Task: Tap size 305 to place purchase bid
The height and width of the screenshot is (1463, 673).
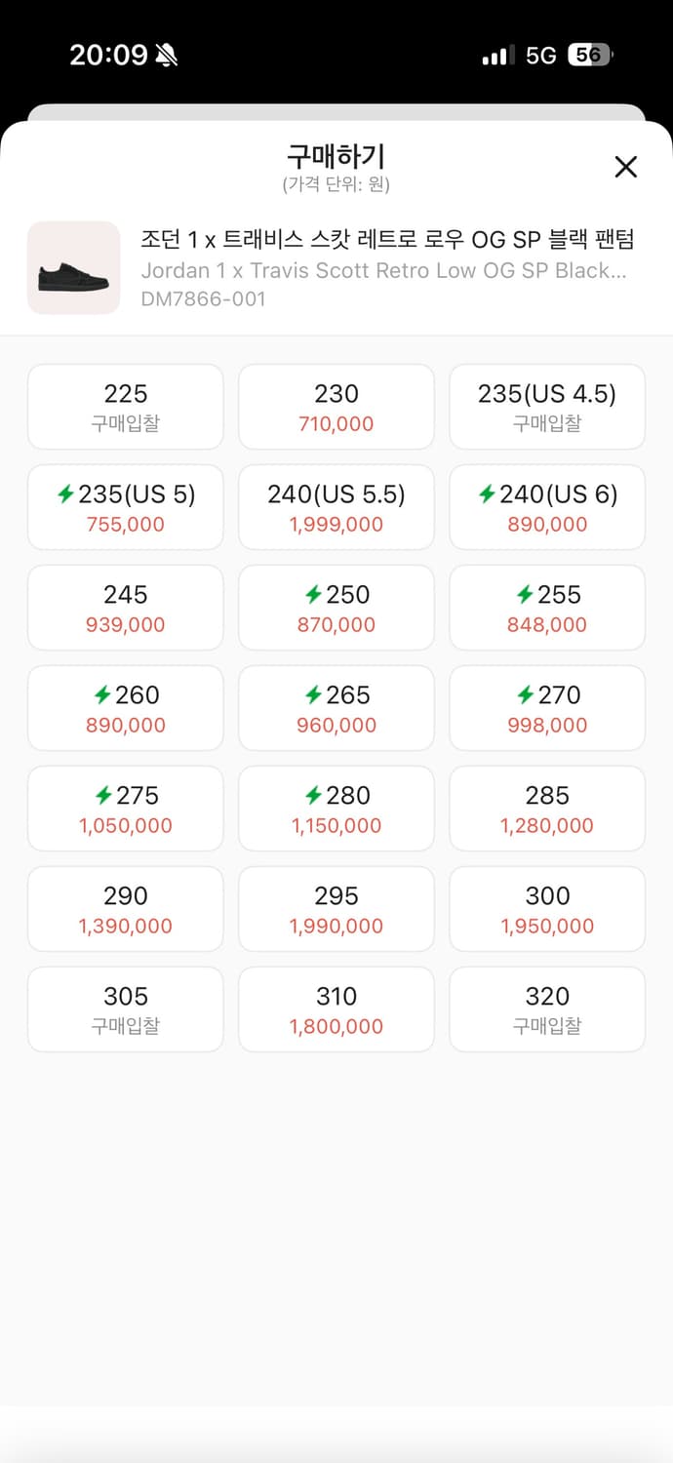Action: tap(125, 1009)
